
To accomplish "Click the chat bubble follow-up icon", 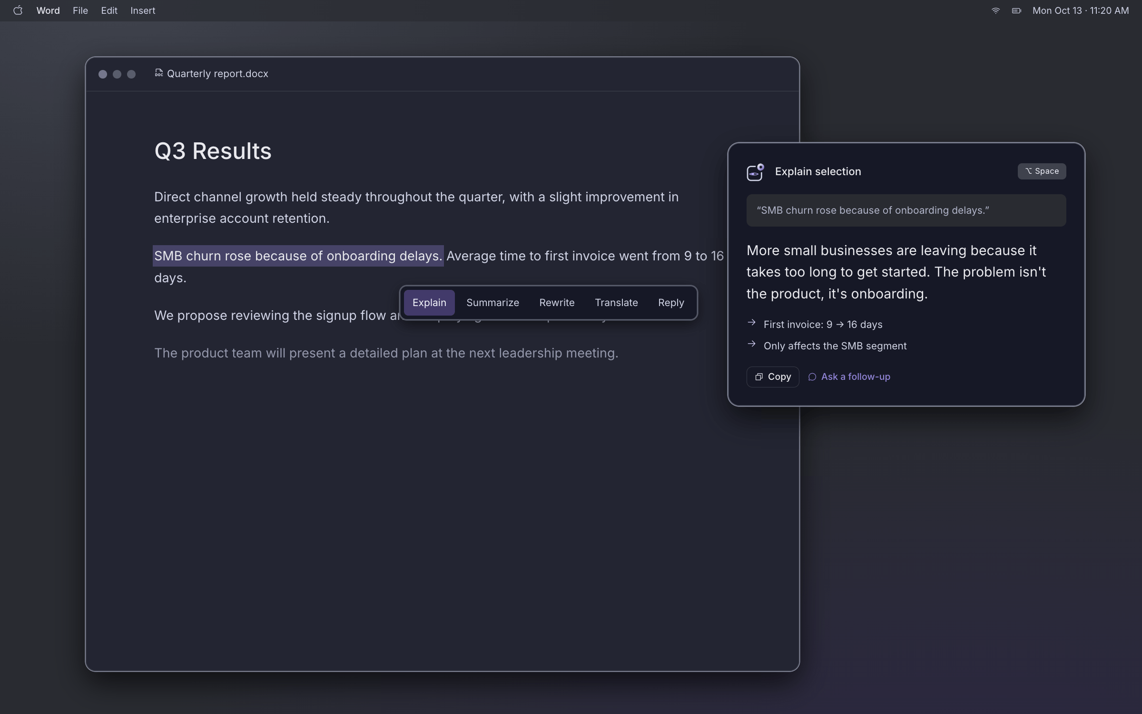I will tap(812, 377).
